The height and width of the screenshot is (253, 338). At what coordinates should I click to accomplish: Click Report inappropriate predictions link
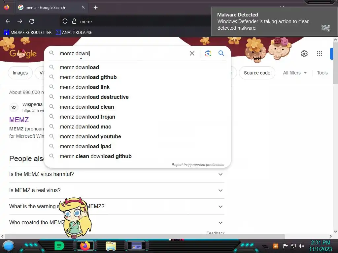(198, 165)
